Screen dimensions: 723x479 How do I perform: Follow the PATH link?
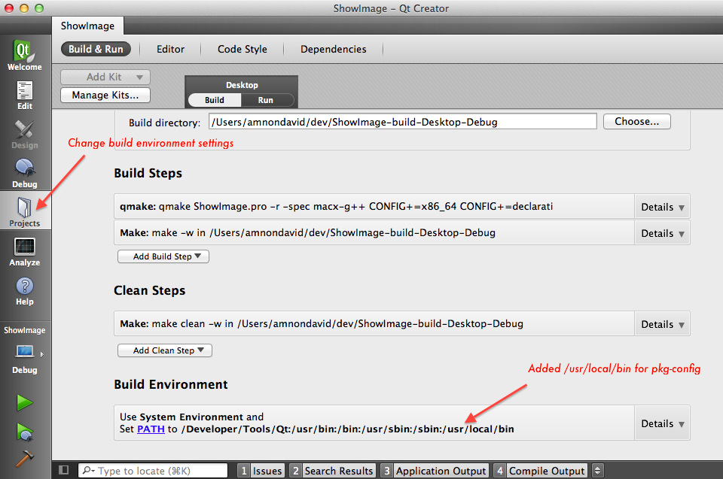151,429
